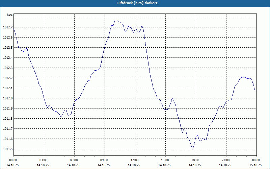Select the 1012,4 y-axis label

coord(8,58)
